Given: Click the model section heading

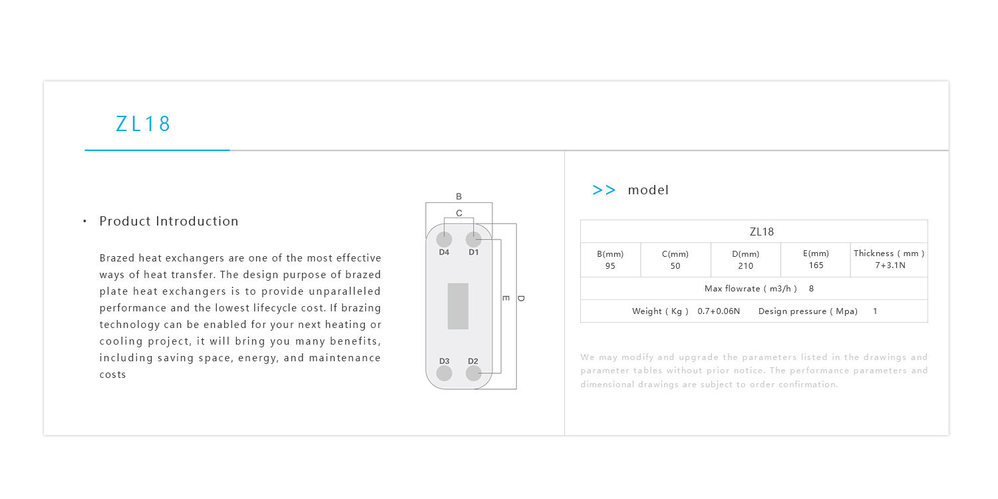Looking at the screenshot, I should coord(648,190).
